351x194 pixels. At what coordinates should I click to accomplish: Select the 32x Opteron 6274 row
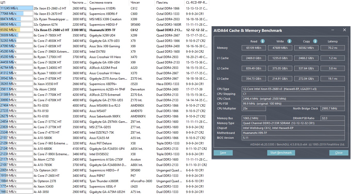pyautogui.click(x=104, y=24)
